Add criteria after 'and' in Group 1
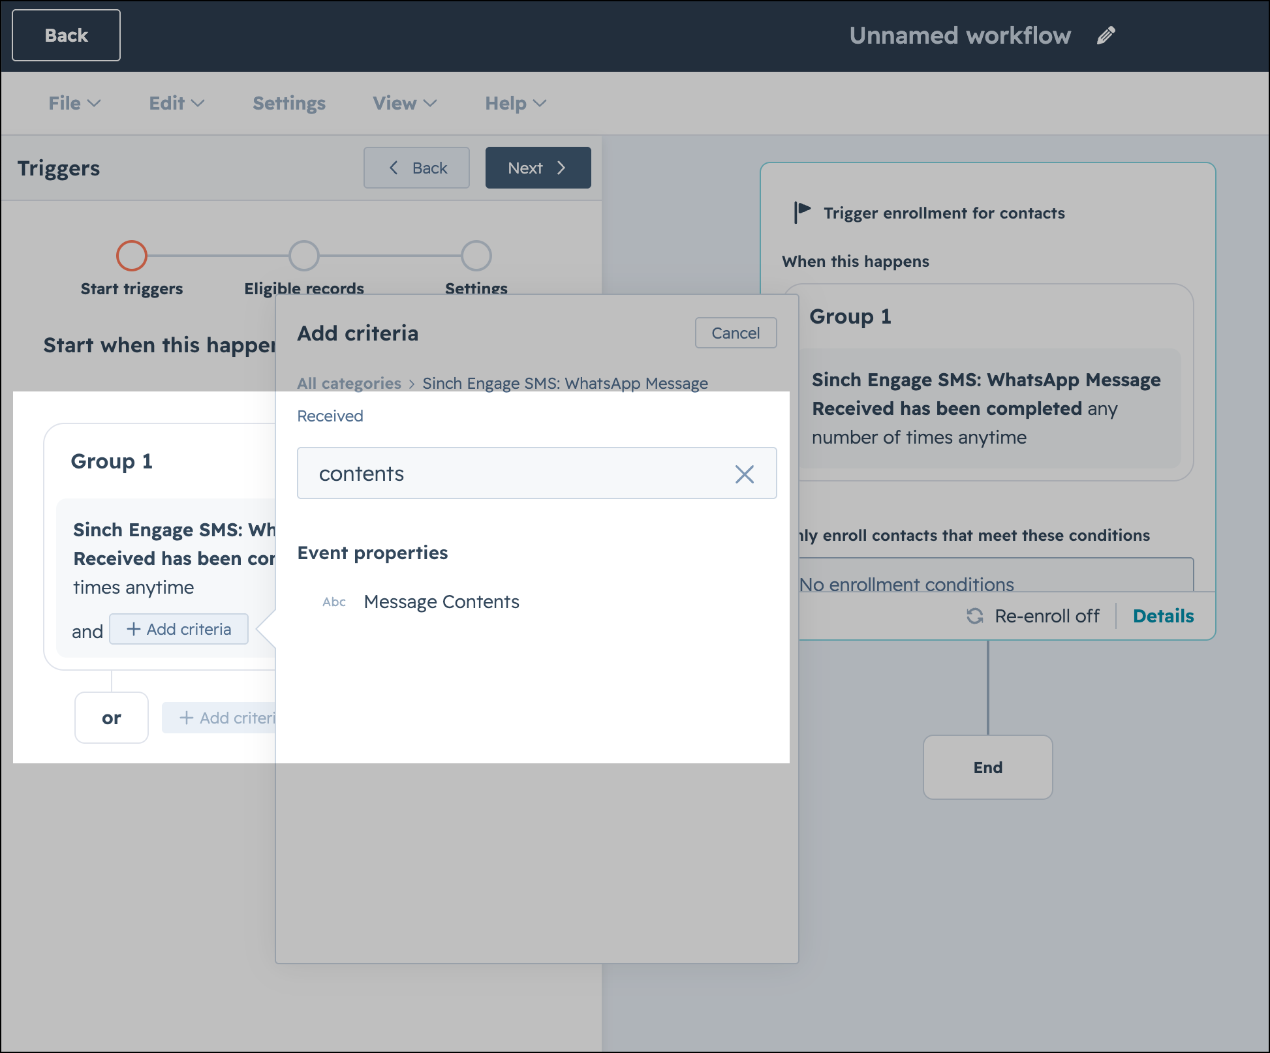 pos(179,629)
